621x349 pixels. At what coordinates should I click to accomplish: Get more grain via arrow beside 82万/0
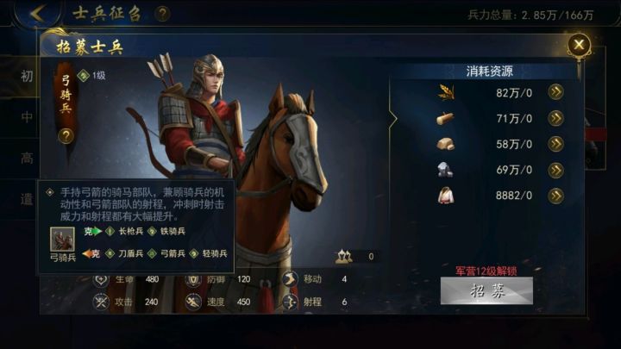555,92
